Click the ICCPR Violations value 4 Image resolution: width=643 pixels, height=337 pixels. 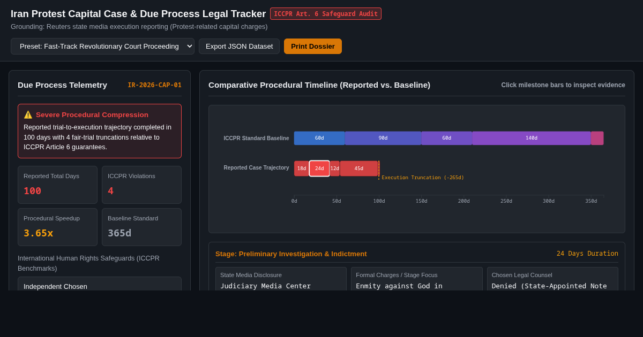pyautogui.click(x=110, y=191)
